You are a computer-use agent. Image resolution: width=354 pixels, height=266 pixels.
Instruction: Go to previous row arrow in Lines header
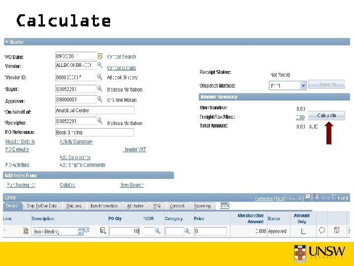334,197
